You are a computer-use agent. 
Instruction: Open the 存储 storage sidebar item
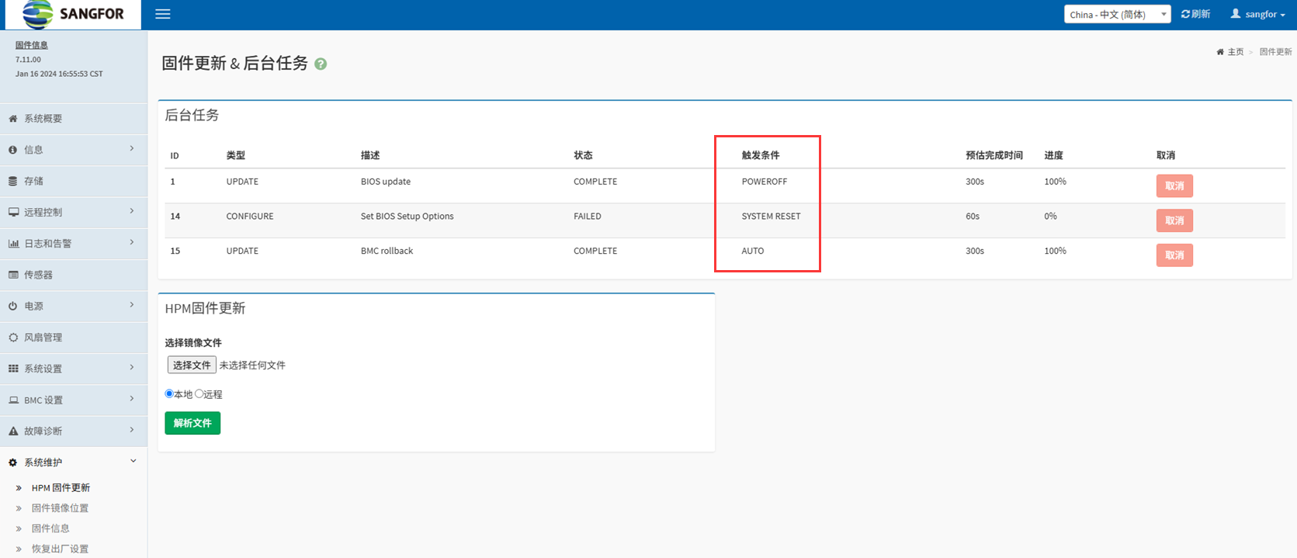pyautogui.click(x=33, y=181)
